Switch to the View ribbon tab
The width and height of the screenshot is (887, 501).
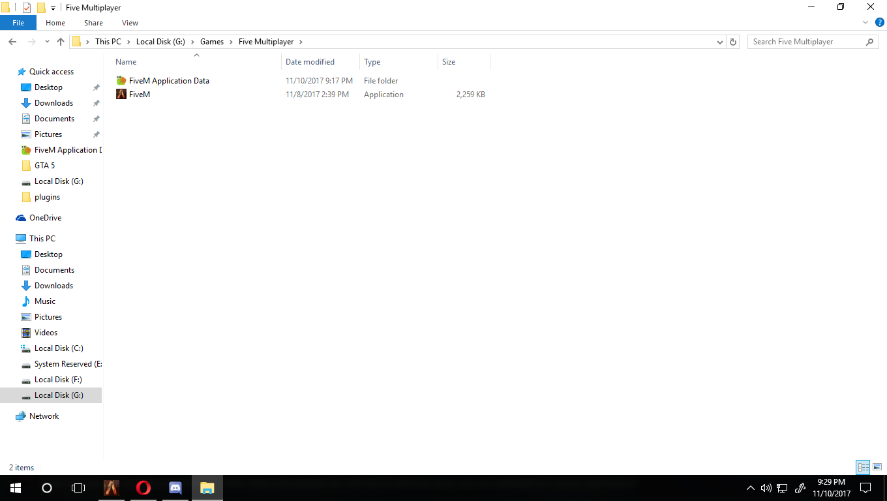pos(130,23)
